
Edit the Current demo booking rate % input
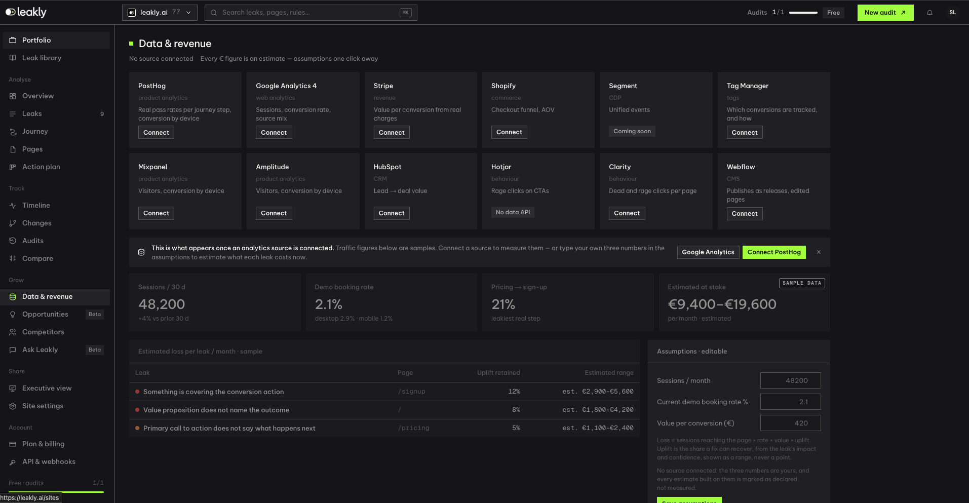point(790,402)
